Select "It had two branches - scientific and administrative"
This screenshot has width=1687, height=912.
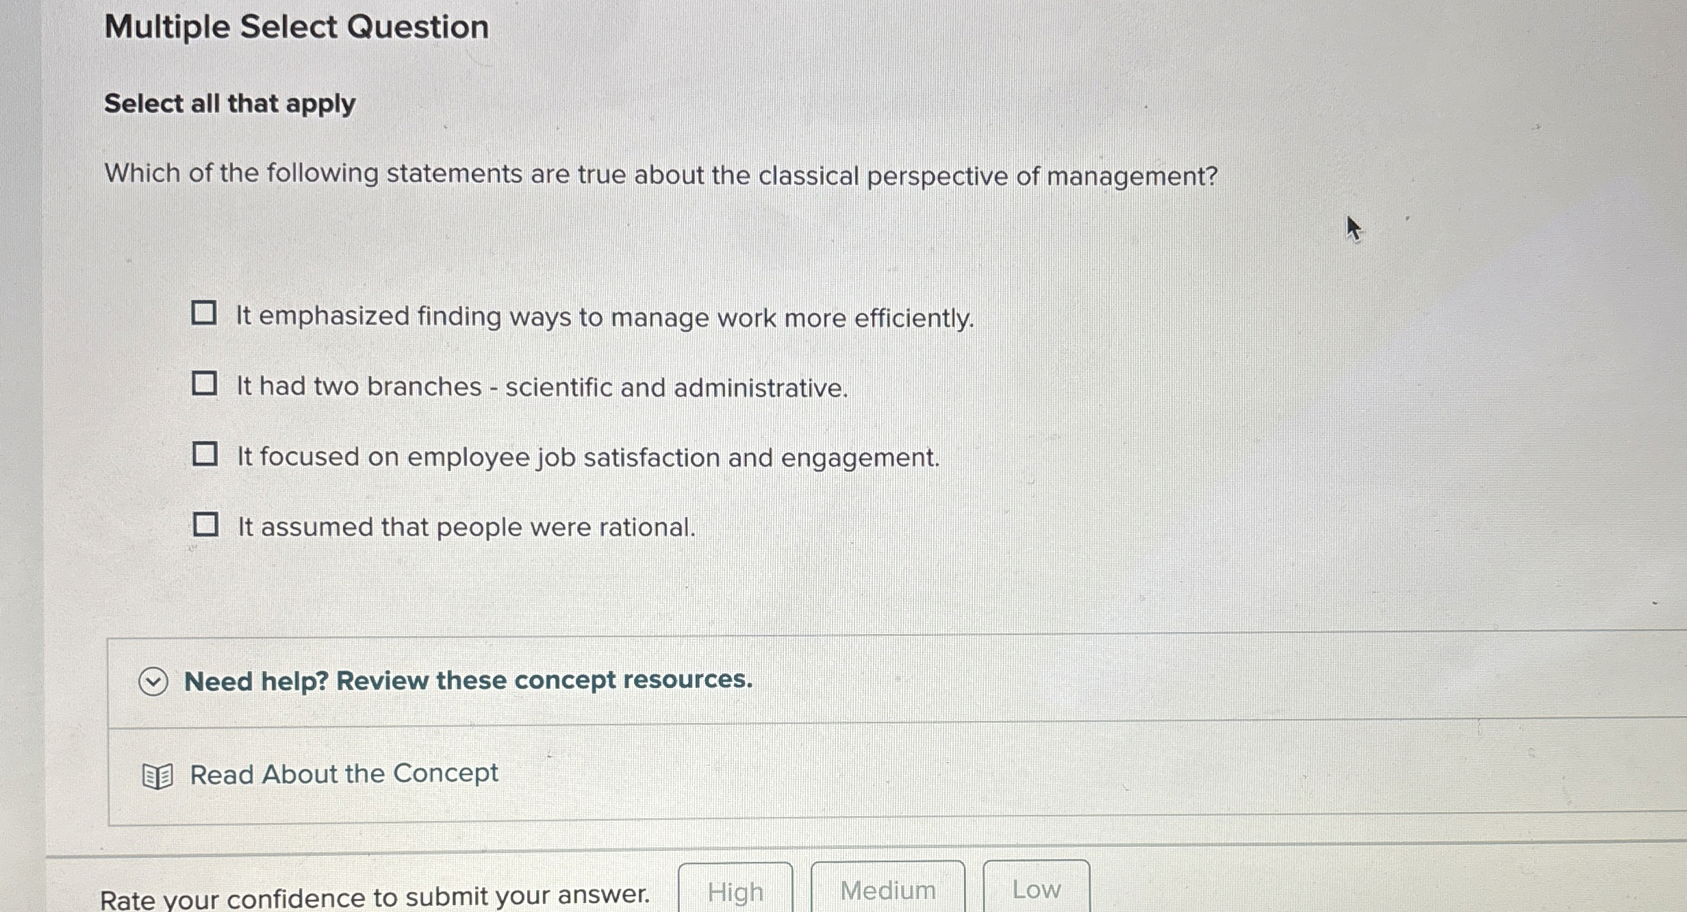[x=205, y=384]
